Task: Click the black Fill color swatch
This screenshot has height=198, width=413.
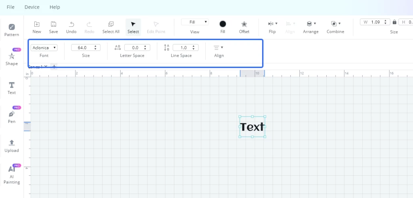Action: click(x=223, y=24)
